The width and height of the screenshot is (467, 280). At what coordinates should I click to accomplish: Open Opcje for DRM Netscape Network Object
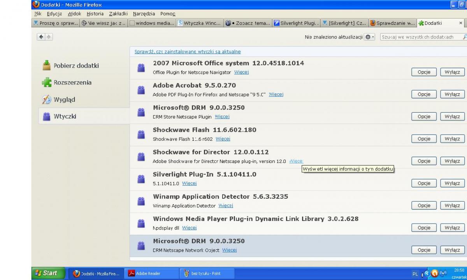424,250
